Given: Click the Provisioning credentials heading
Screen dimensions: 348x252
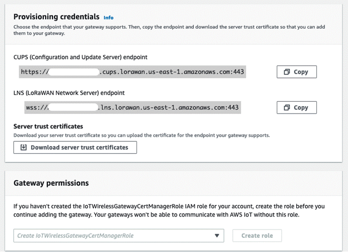Looking at the screenshot, I should [56, 17].
